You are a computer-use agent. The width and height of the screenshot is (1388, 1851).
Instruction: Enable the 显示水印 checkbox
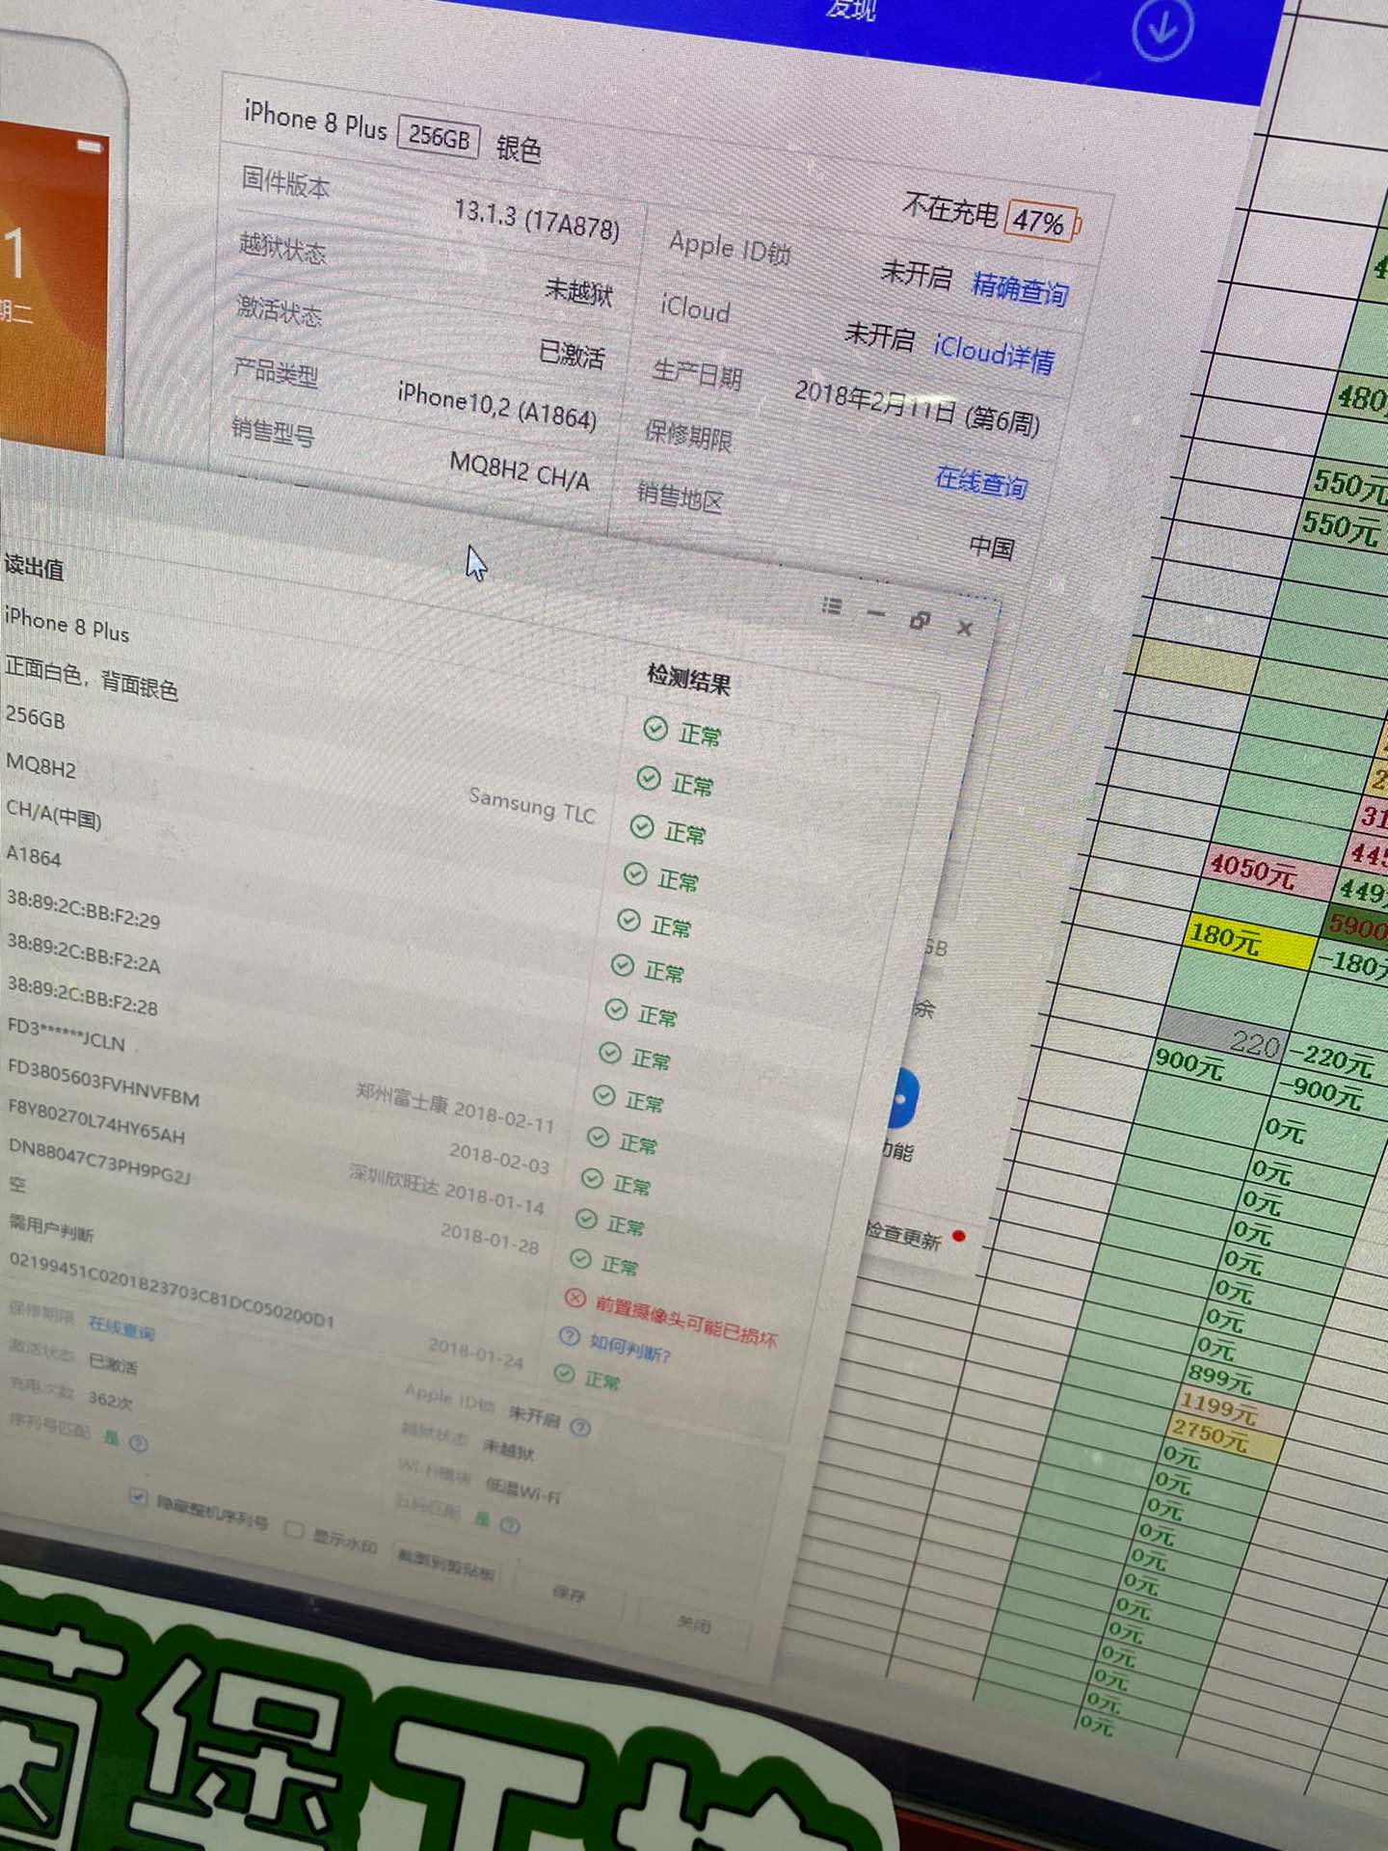pos(296,1531)
